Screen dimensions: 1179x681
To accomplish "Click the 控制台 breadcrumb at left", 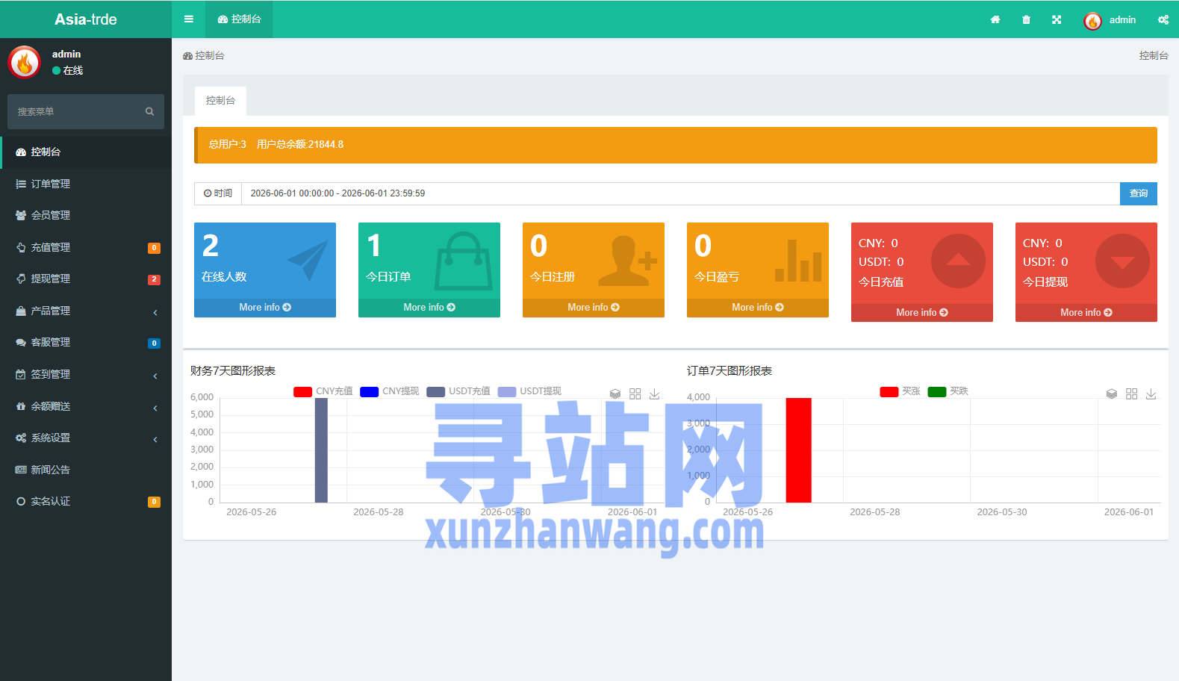I will [x=204, y=55].
